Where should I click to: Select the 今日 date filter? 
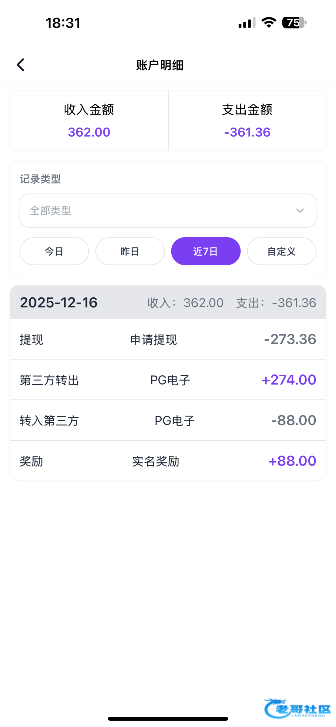point(54,251)
